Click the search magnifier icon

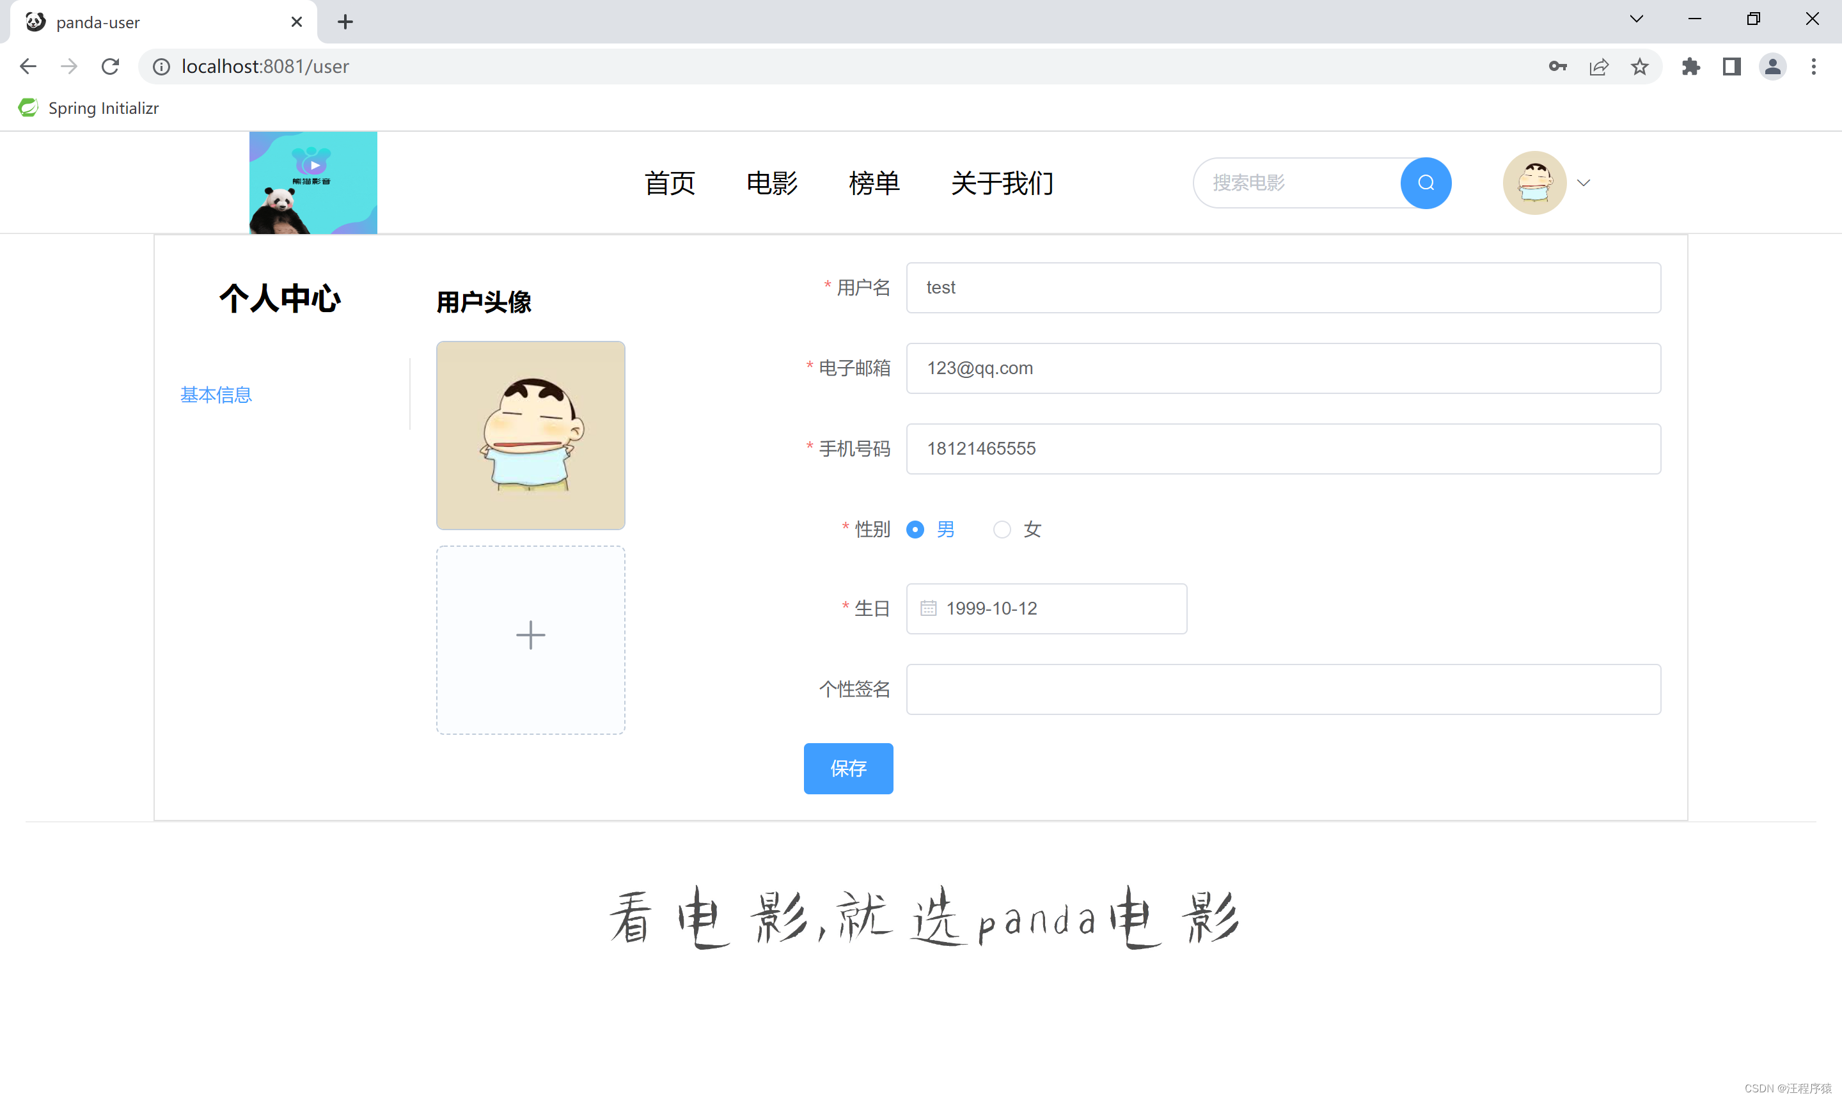tap(1425, 182)
